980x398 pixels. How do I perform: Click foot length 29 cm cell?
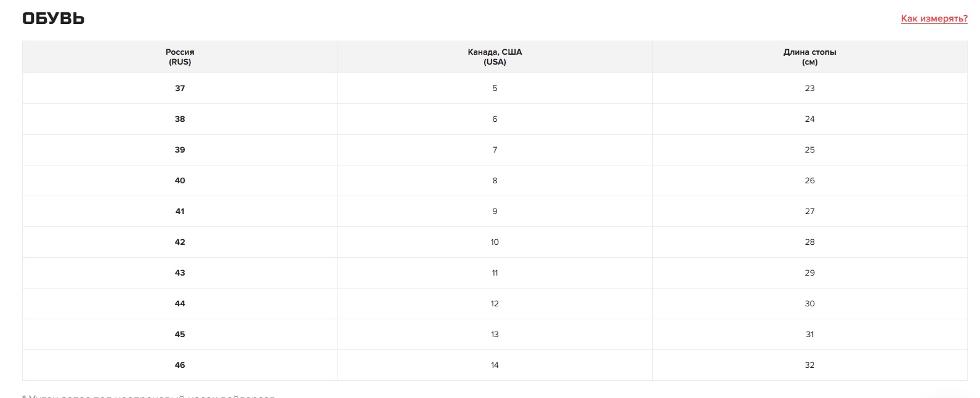point(810,273)
